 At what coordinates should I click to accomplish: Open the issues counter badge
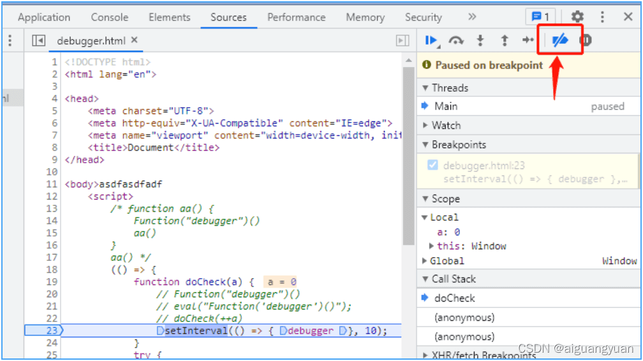pos(540,17)
